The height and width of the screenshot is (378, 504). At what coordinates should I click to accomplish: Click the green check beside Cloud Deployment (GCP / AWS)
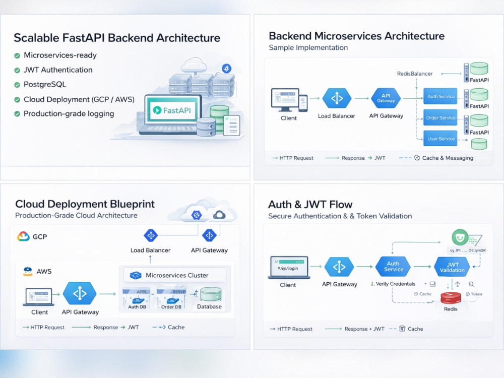[17, 100]
